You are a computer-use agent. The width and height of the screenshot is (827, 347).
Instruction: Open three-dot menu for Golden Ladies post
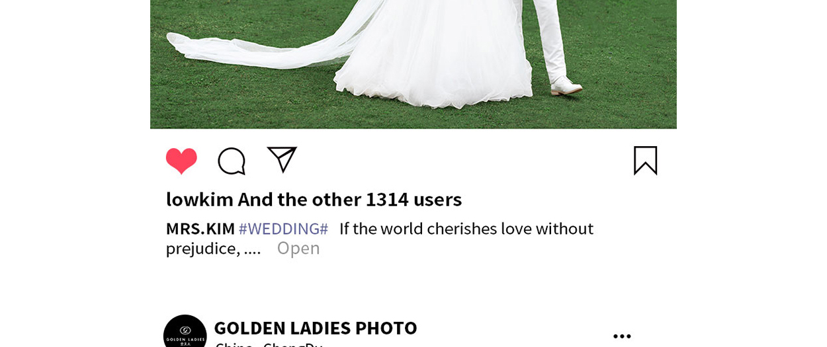pos(622,336)
